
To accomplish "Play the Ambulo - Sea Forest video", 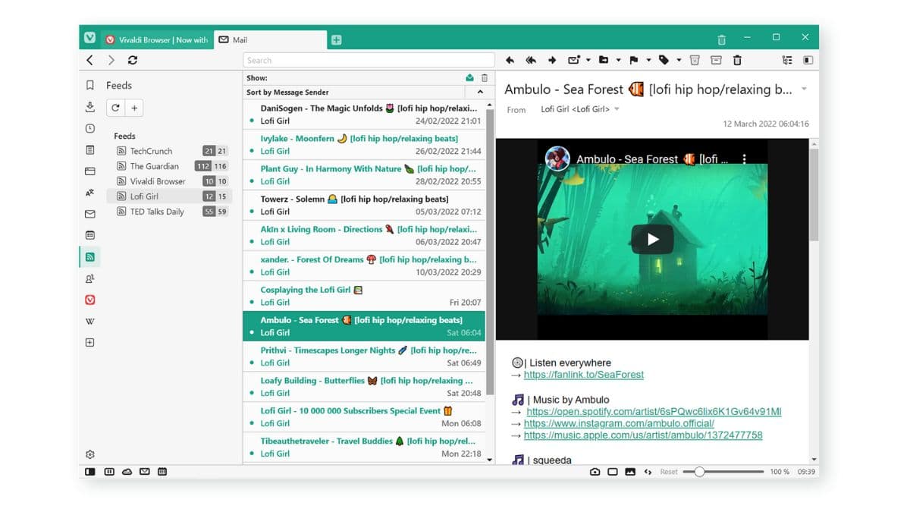I will [652, 240].
